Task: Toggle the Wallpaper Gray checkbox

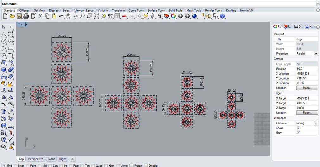Action: [298, 132]
